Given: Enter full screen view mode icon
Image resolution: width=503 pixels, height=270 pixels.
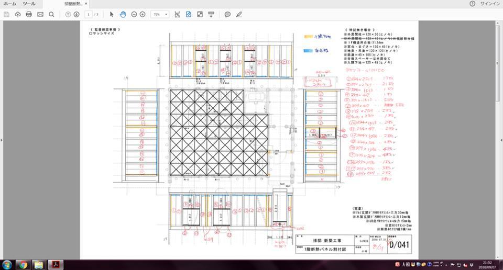Looking at the screenshot, I should (200, 15).
